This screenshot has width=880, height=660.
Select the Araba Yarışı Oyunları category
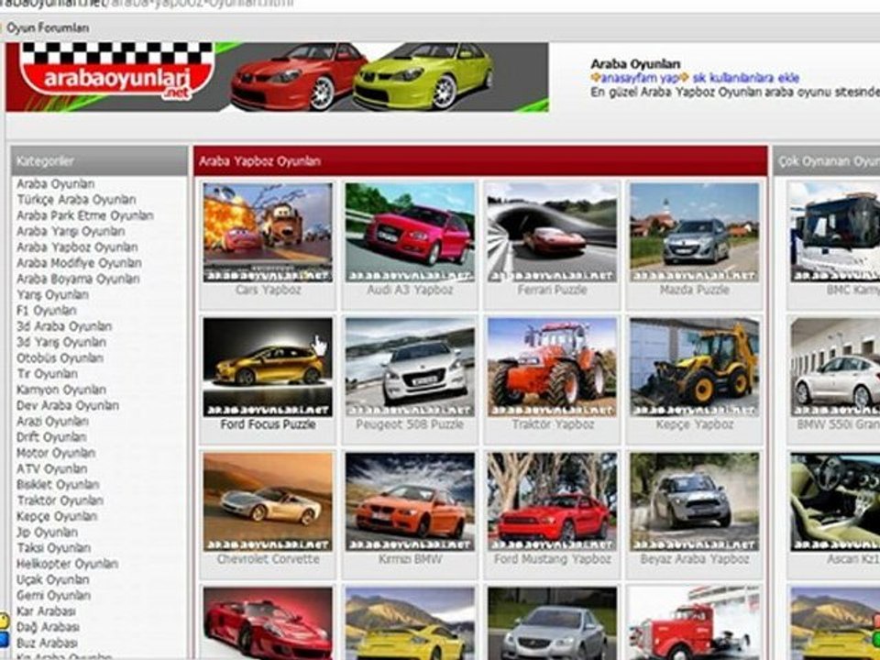click(71, 231)
